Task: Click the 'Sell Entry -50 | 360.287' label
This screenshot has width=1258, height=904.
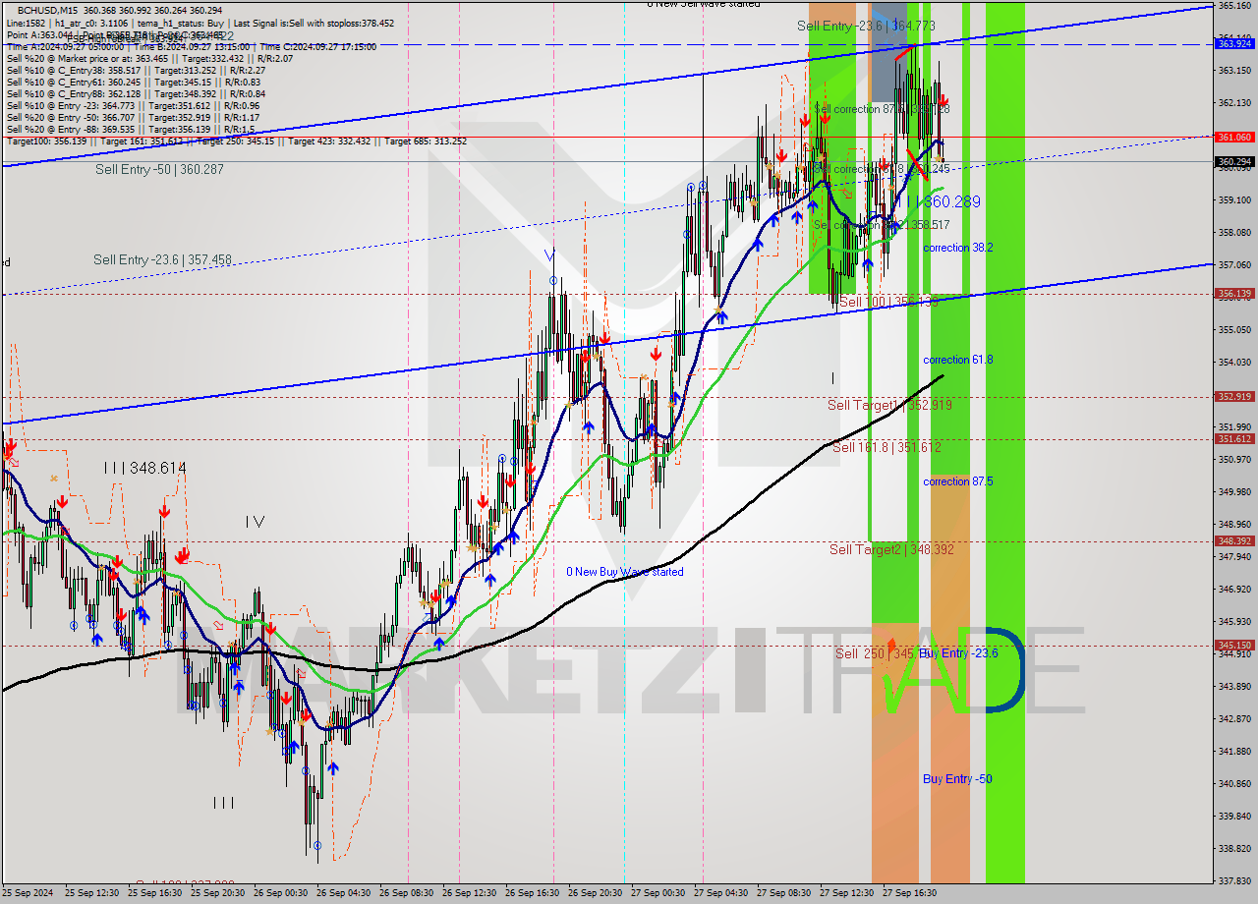Action: tap(159, 169)
